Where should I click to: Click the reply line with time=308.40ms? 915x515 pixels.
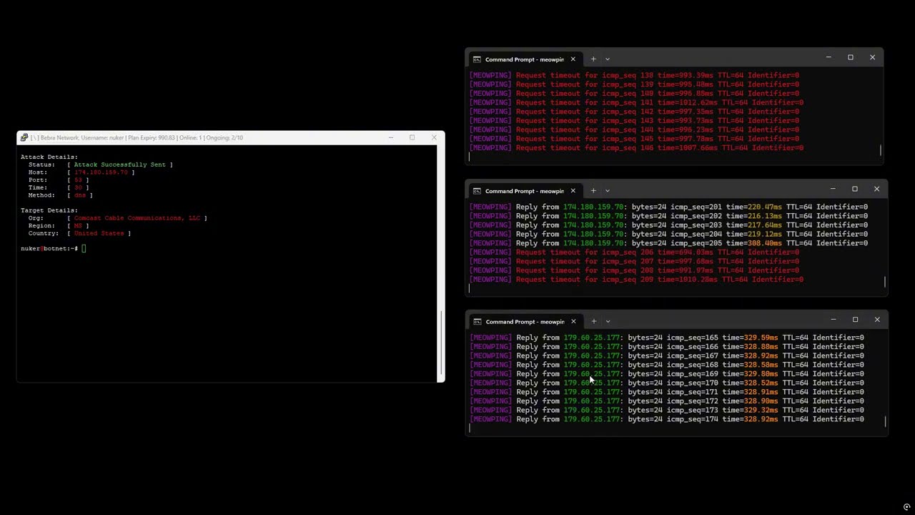pyautogui.click(x=668, y=243)
